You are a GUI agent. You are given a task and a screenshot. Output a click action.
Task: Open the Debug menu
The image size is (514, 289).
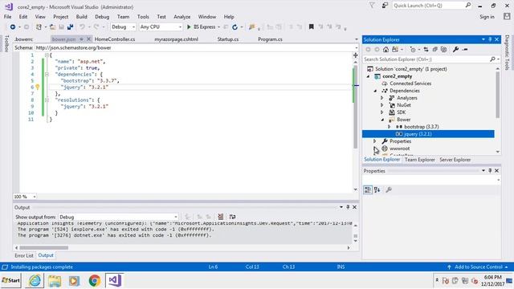[x=102, y=17]
